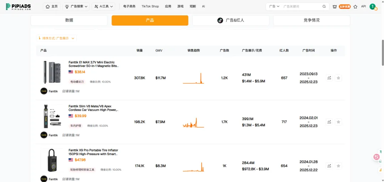Switch to the 数据 tab
The height and width of the screenshot is (182, 384).
(x=69, y=20)
